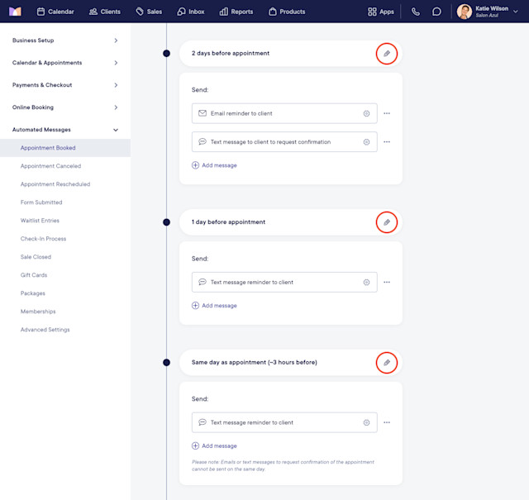Image resolution: width=529 pixels, height=500 pixels.
Task: Open the Inbox tab
Action: click(191, 12)
